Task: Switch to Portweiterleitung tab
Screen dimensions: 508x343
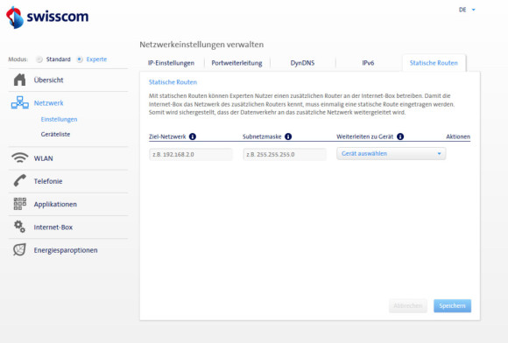Action: click(236, 63)
